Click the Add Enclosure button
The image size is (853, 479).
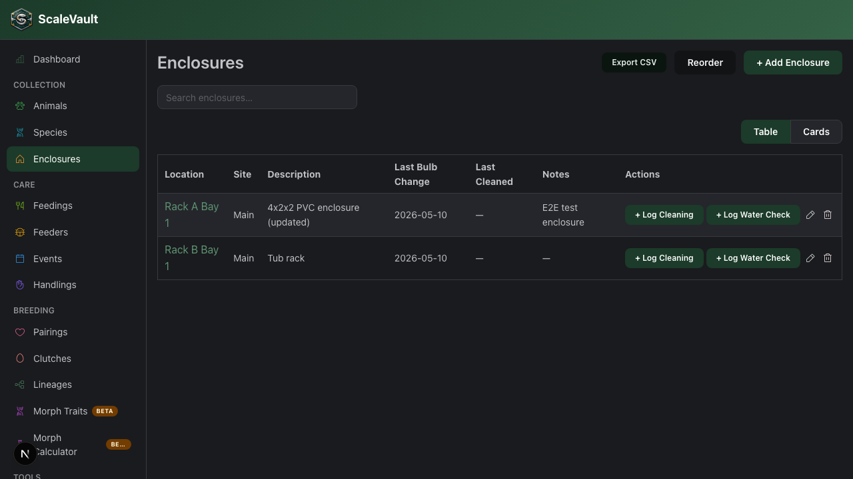[793, 63]
